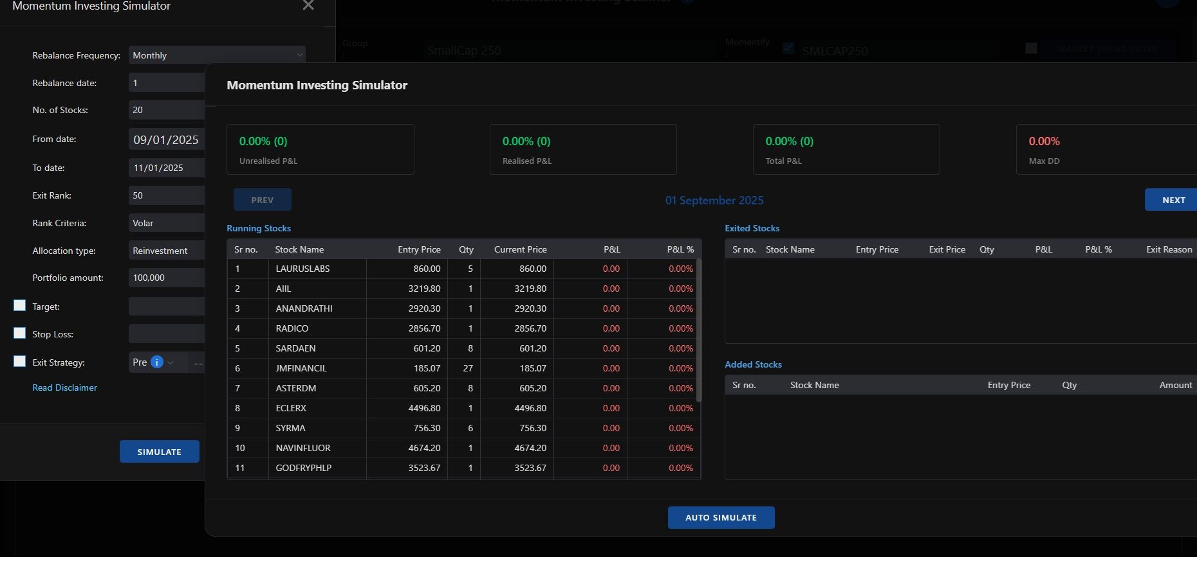This screenshot has width=1197, height=588.
Task: Select the LAURUSLABS row in Running Stocks
Action: tap(302, 269)
